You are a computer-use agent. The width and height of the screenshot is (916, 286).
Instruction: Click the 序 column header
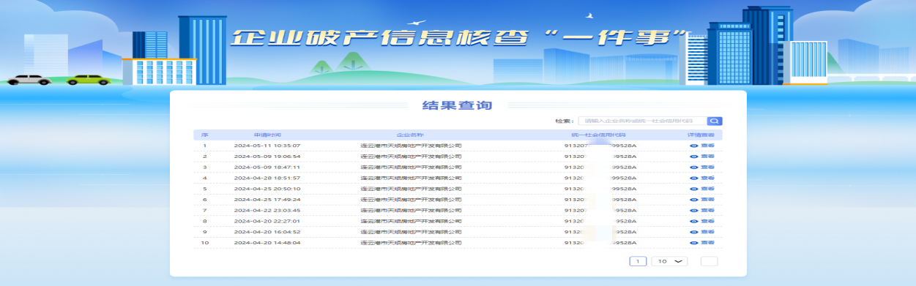(205, 135)
